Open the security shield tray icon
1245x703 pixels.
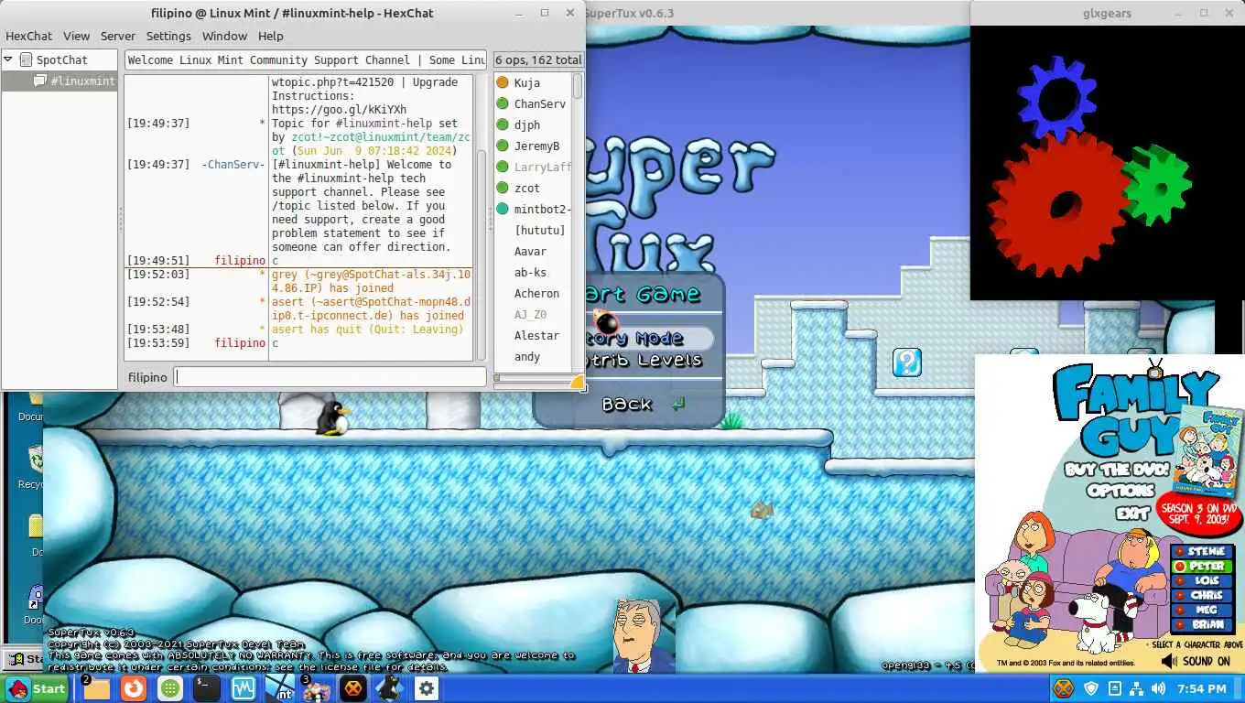point(1091,688)
